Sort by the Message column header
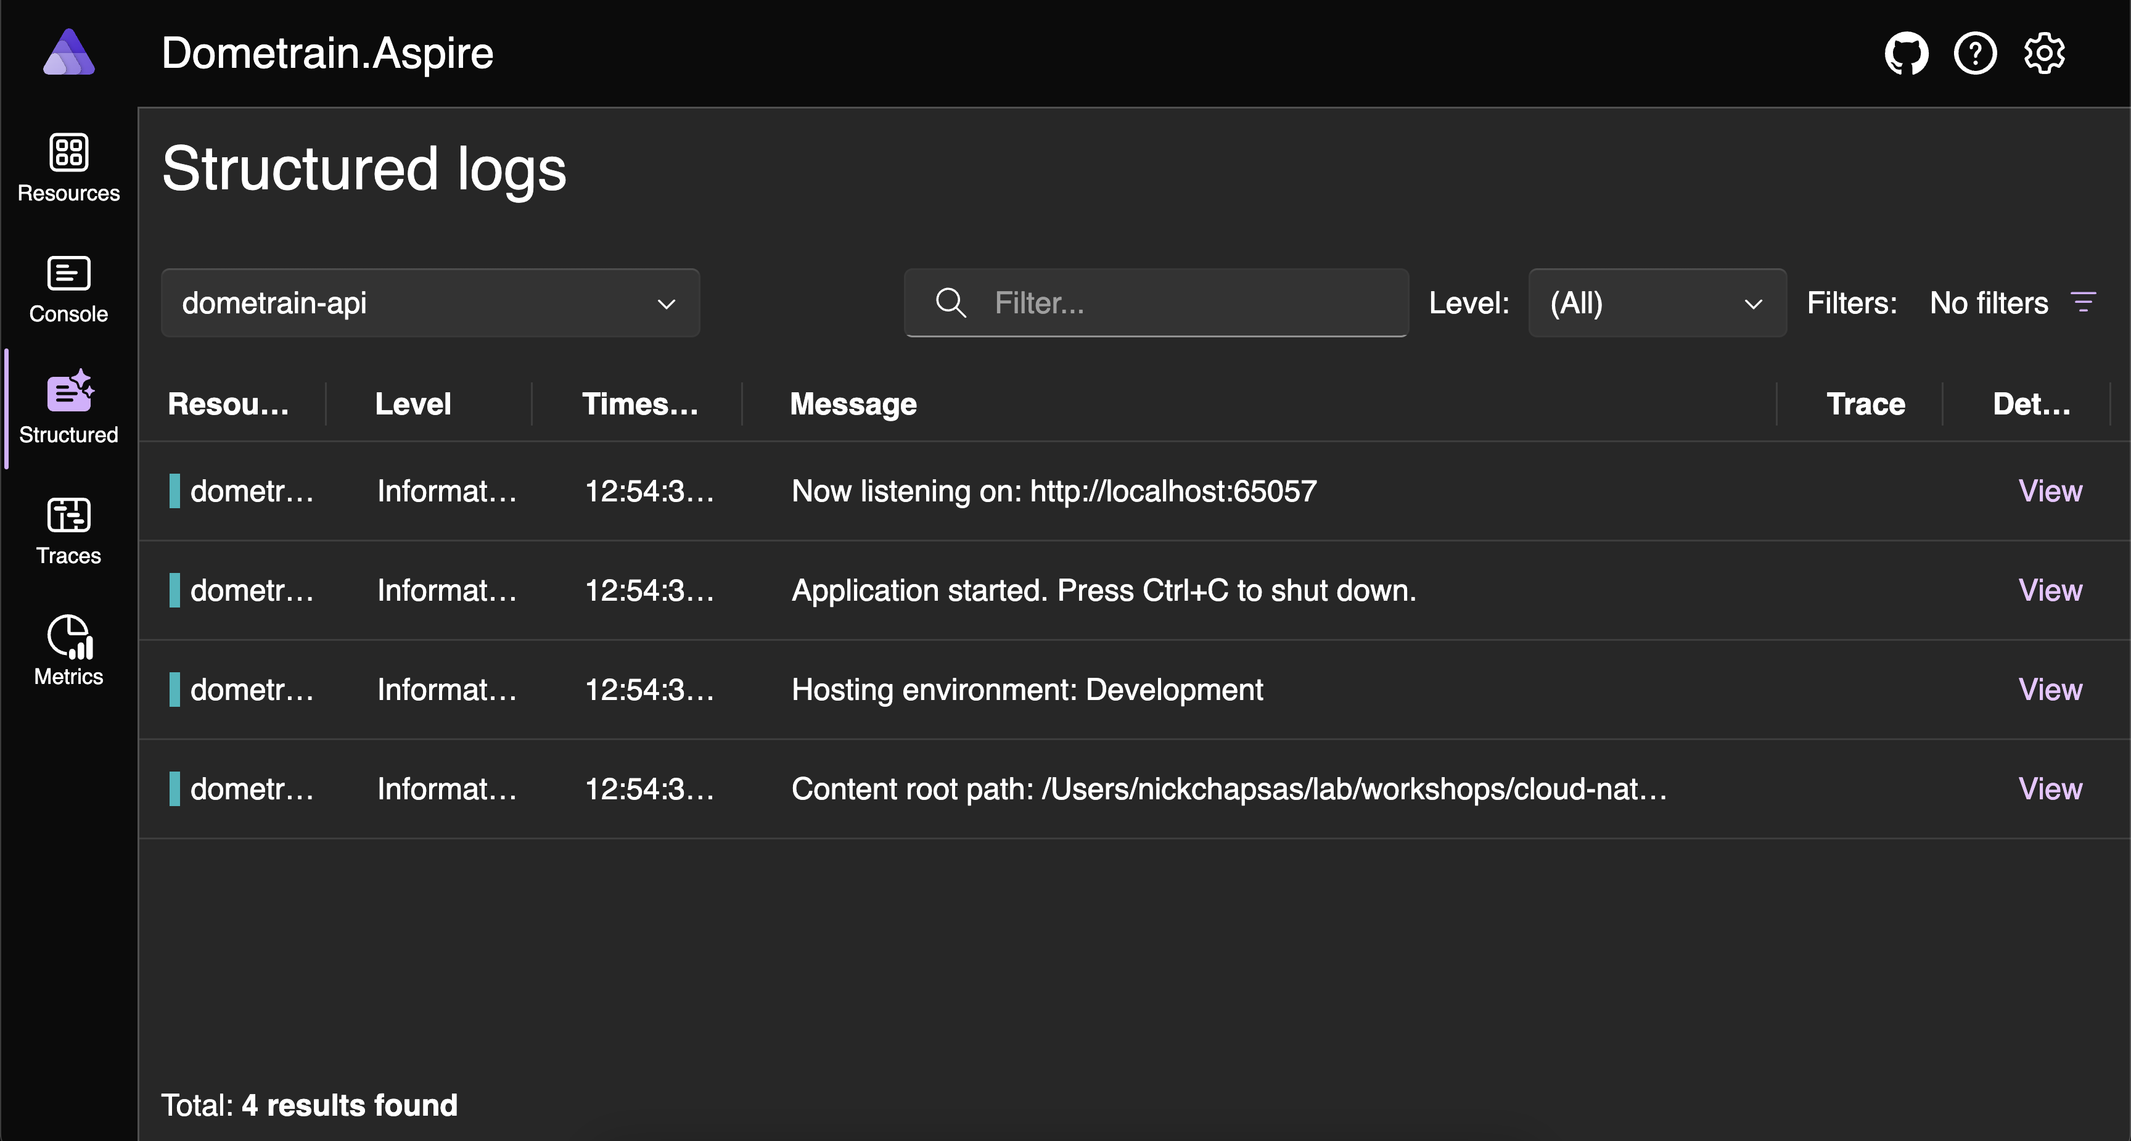Image resolution: width=2131 pixels, height=1141 pixels. tap(853, 404)
